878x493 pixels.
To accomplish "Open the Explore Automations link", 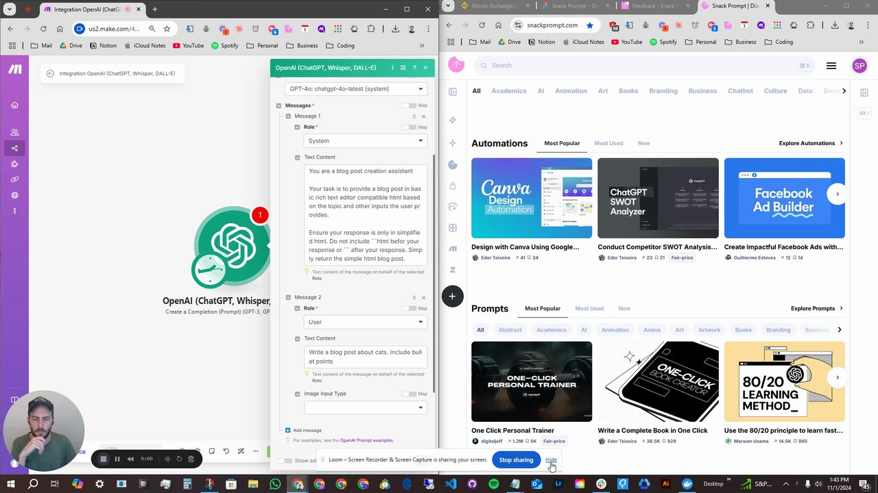I will point(811,144).
